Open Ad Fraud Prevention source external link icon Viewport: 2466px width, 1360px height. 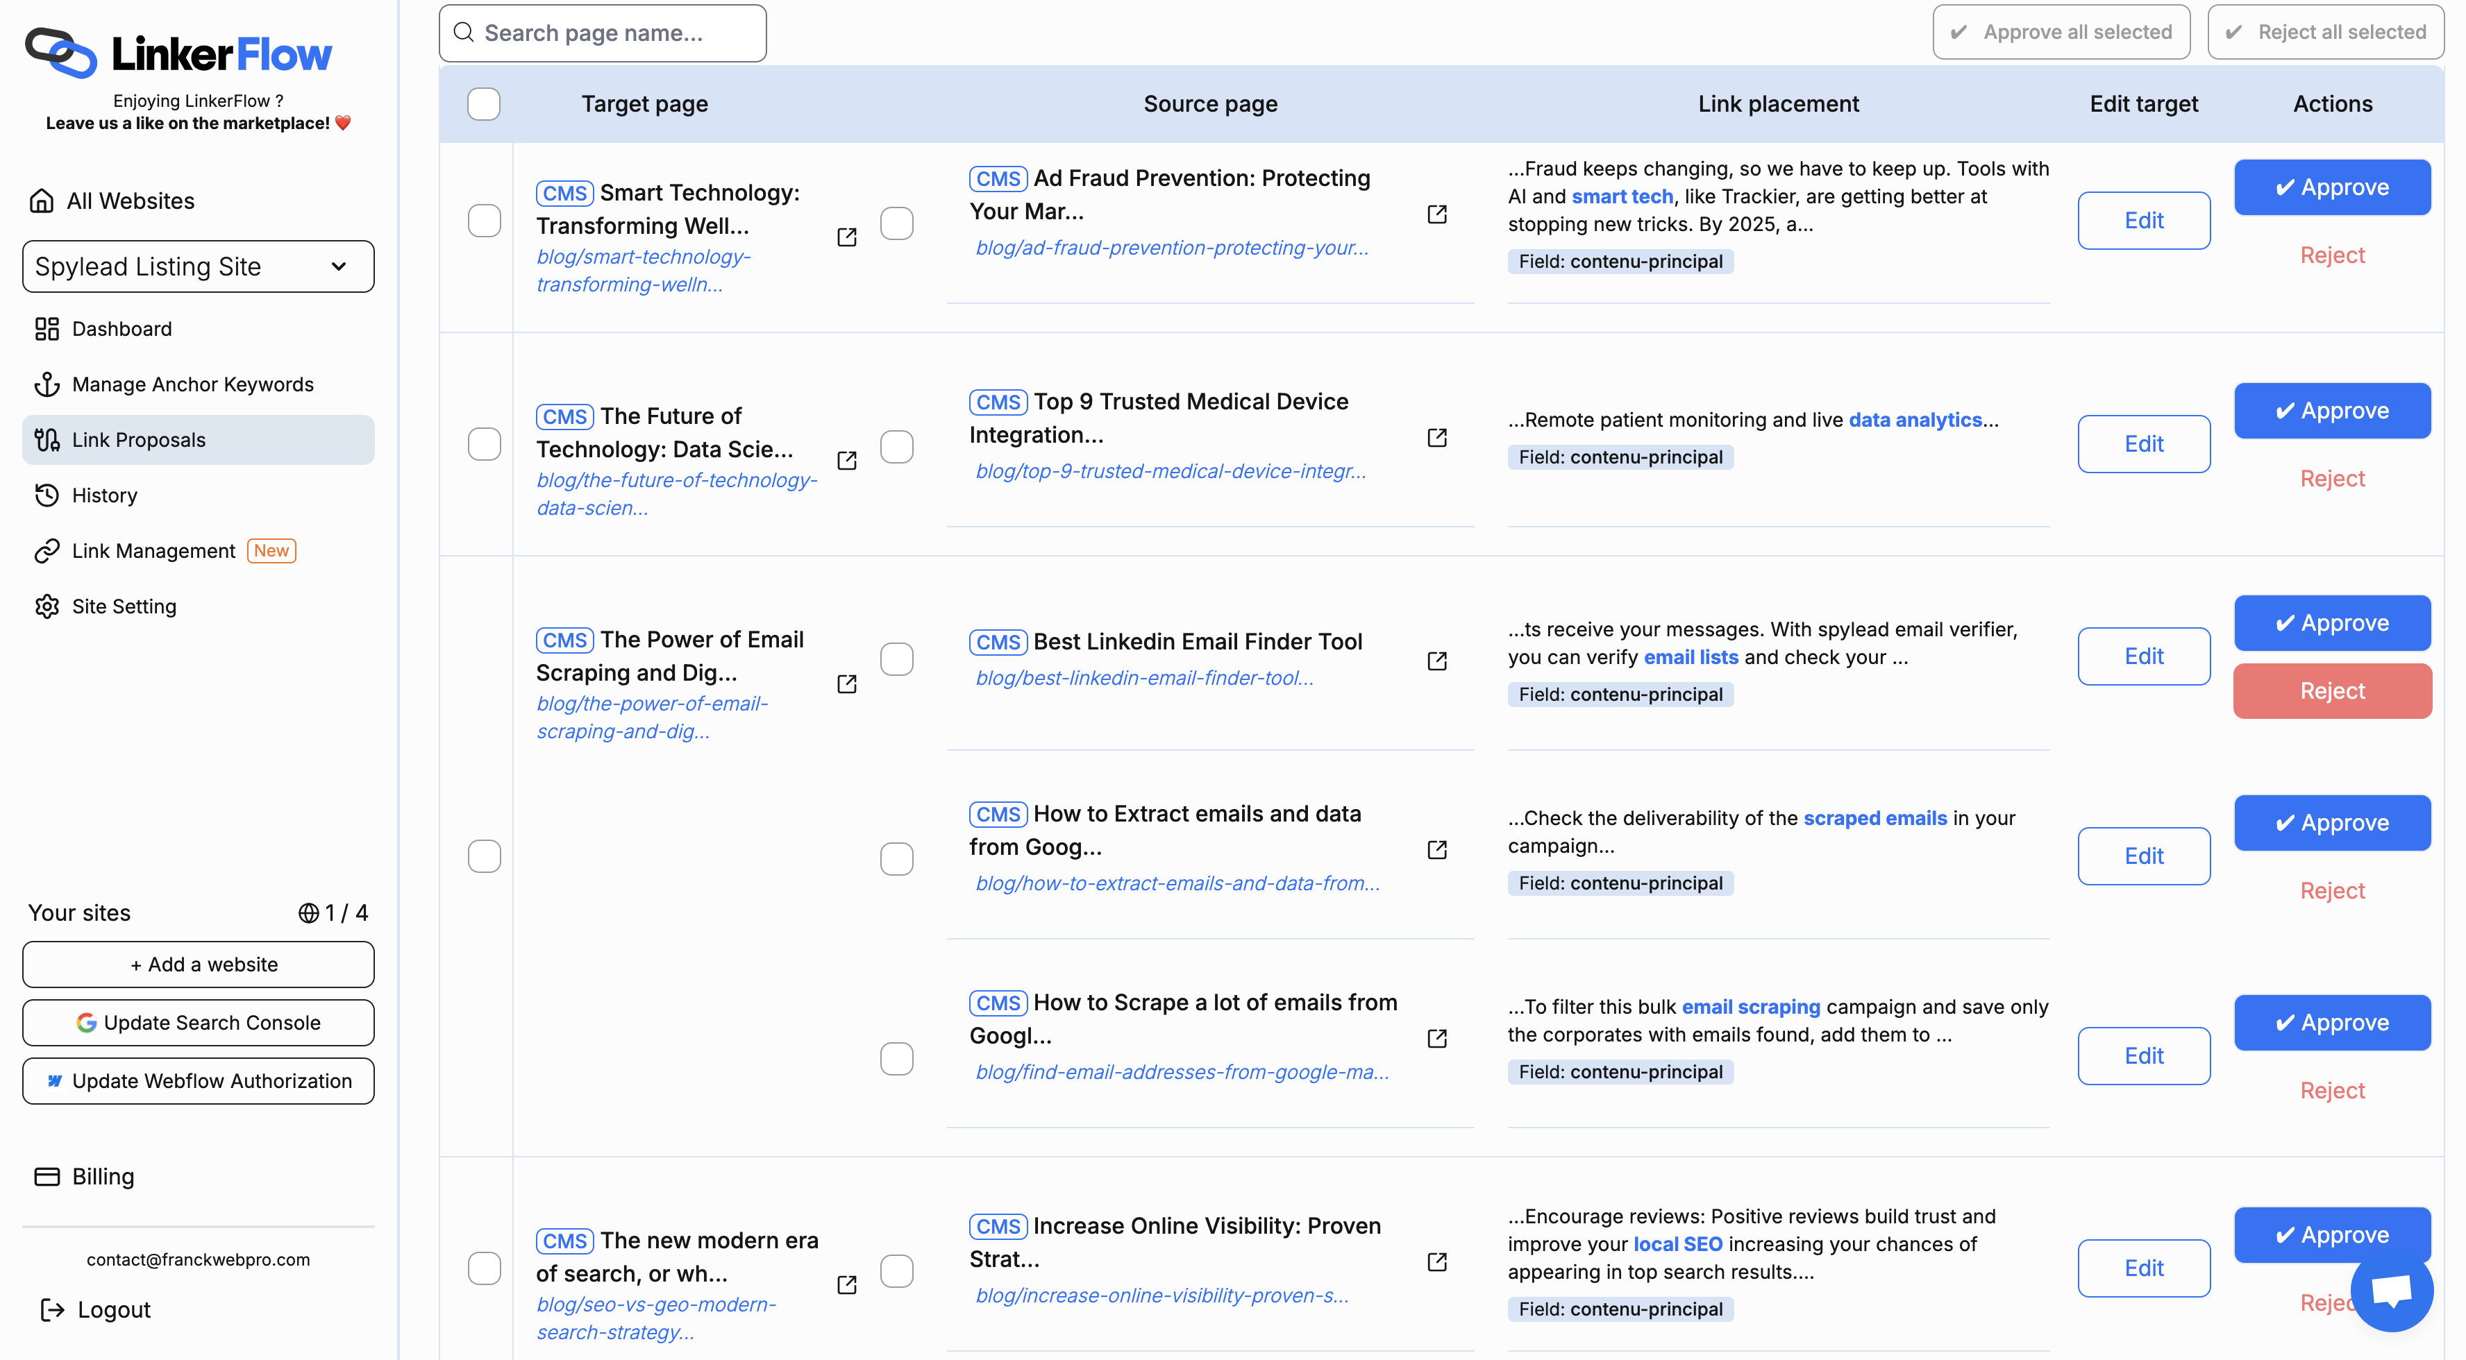click(1436, 214)
